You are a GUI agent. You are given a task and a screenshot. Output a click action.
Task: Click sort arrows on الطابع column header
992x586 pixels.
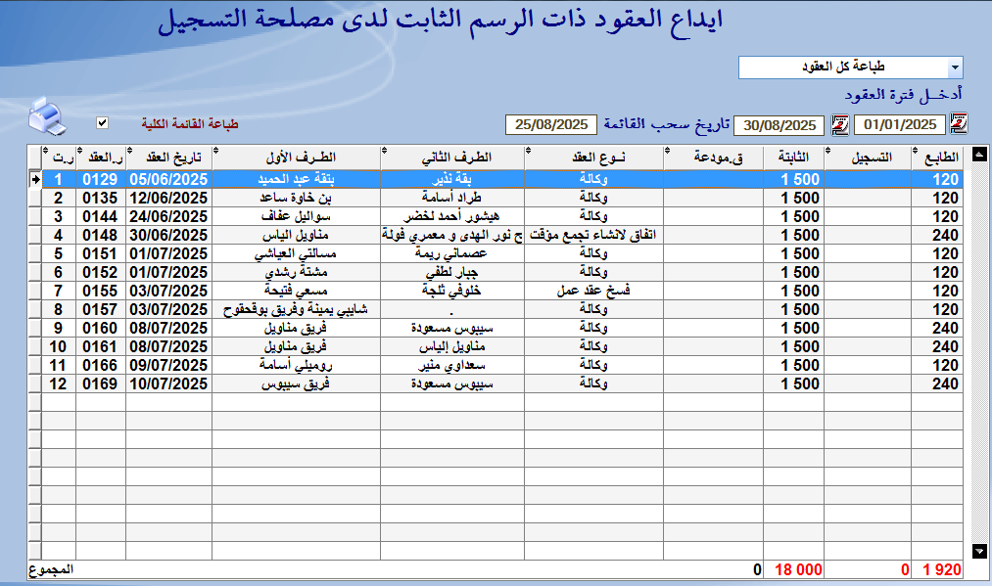point(917,151)
